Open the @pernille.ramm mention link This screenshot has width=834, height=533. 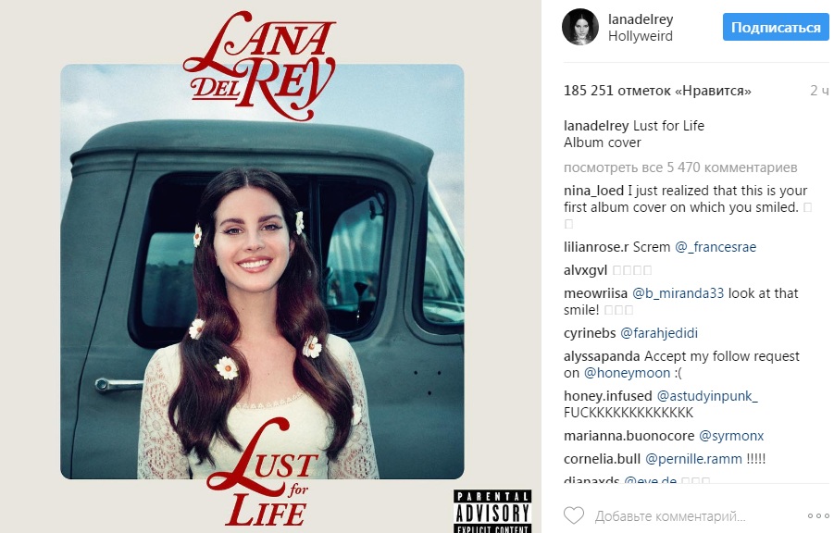(x=693, y=459)
